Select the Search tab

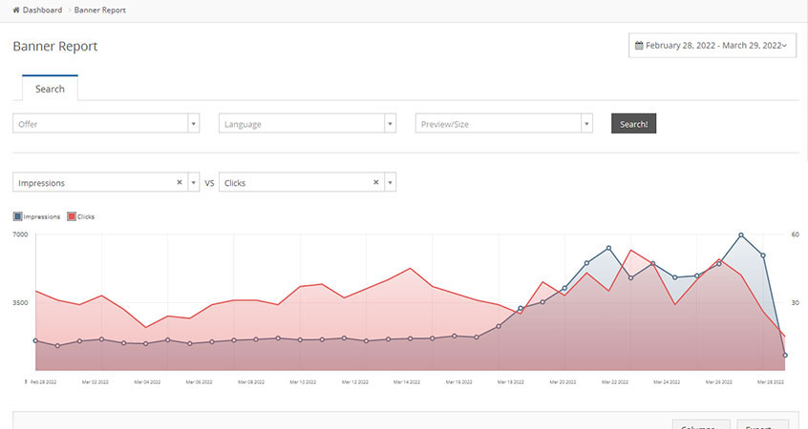coord(50,89)
